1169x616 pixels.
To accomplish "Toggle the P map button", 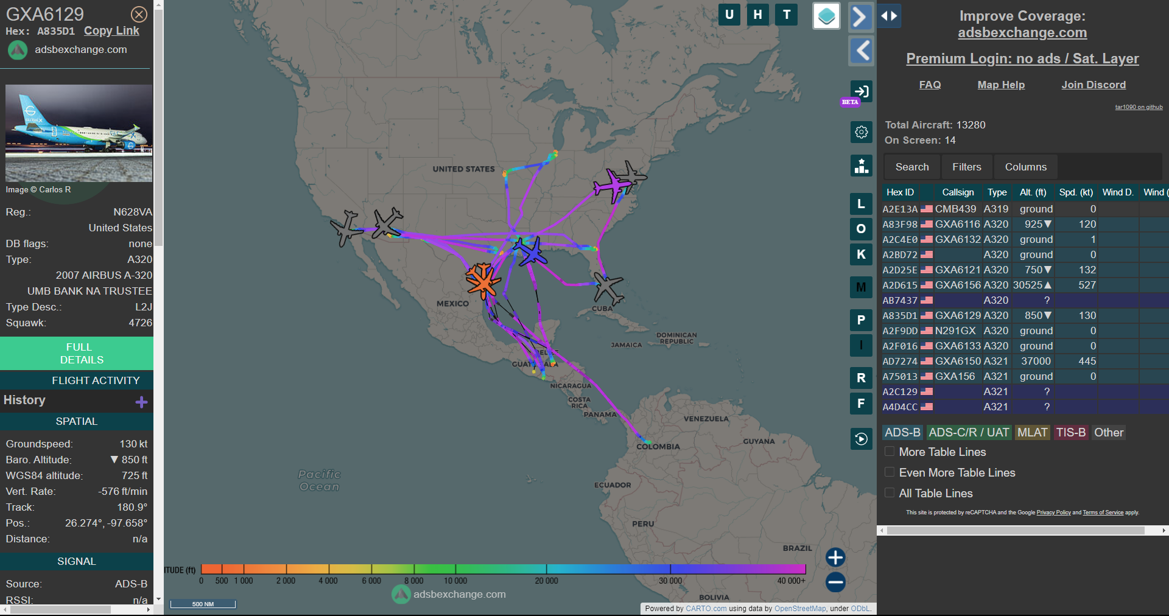I will point(861,320).
